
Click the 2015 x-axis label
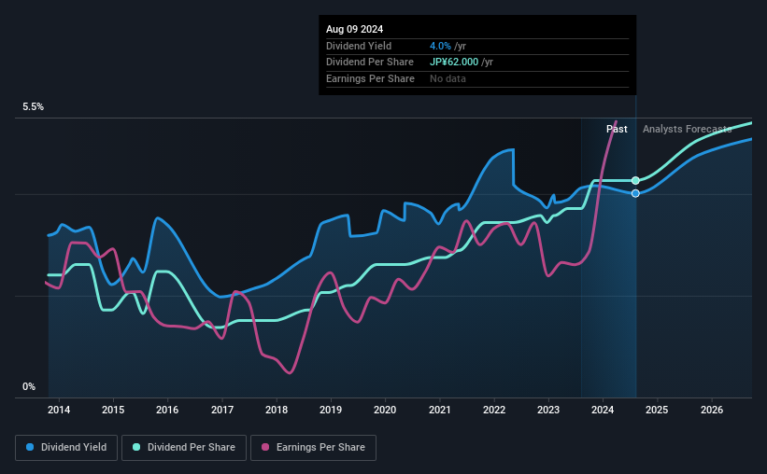[113, 410]
